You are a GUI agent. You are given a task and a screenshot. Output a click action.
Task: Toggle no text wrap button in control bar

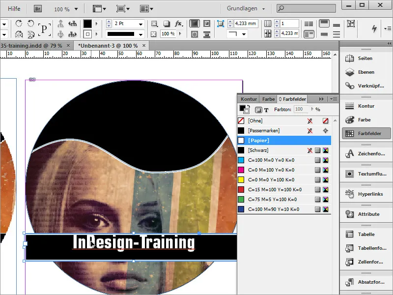(x=195, y=24)
